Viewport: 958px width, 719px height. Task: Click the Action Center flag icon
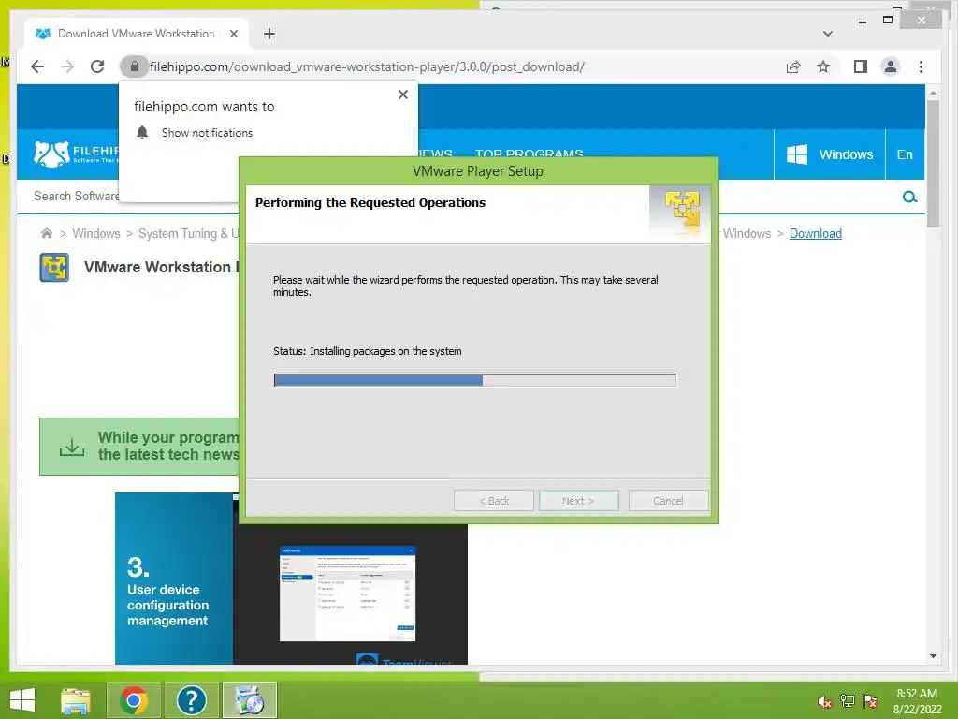tap(870, 701)
